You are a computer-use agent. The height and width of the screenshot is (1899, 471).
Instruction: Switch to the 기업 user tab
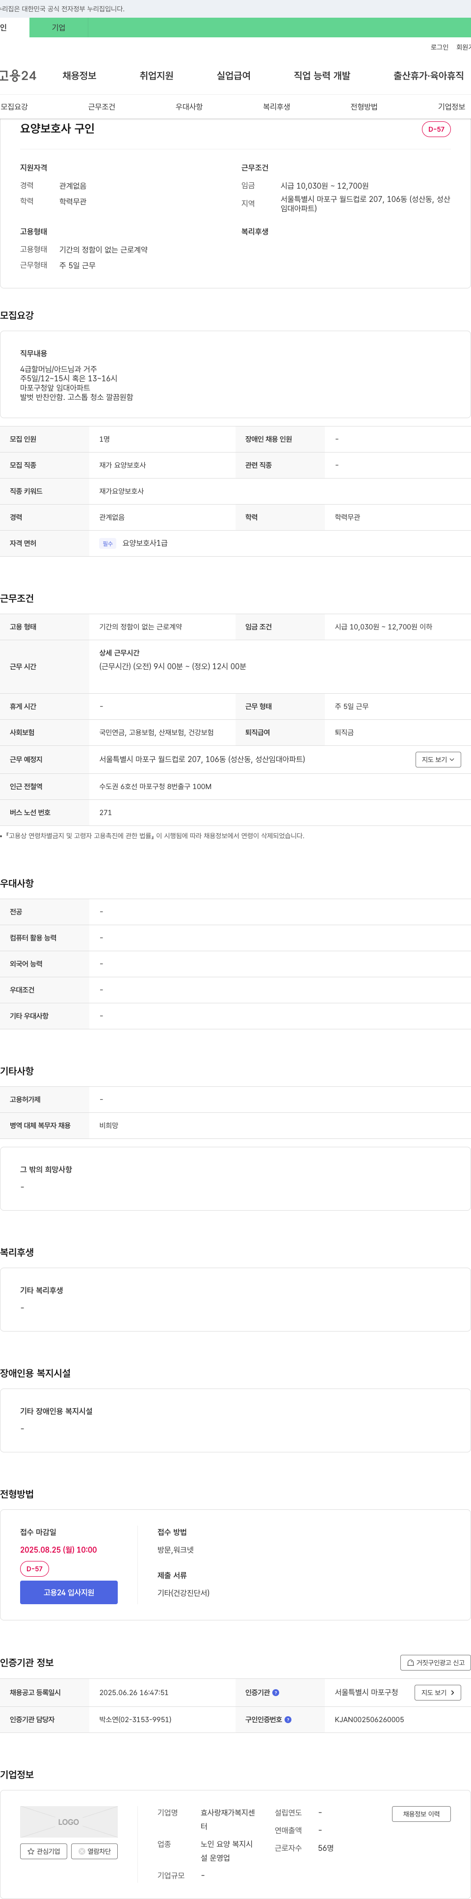pos(59,28)
